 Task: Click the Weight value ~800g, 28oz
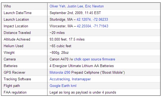click(59, 52)
